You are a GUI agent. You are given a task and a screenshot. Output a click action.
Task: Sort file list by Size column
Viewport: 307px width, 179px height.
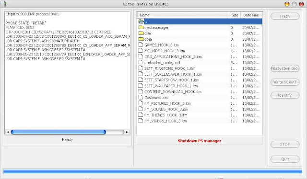[235, 15]
